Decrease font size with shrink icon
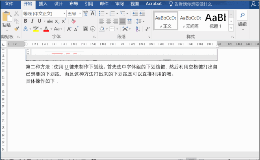Screen dimensions: 260x160 (76, 29)
